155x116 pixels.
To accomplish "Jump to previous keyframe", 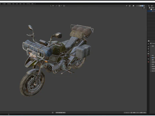I will [58, 112].
